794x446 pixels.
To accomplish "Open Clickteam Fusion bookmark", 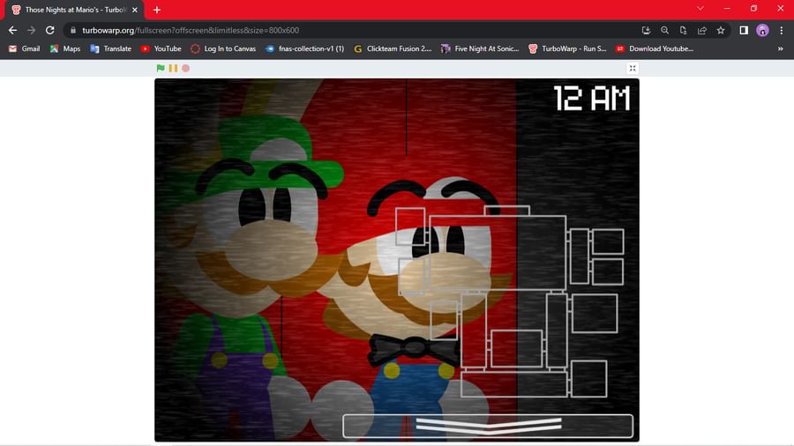I will click(393, 48).
